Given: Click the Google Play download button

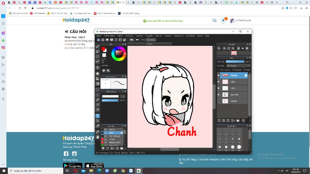Looking at the screenshot, I should coord(73,166).
